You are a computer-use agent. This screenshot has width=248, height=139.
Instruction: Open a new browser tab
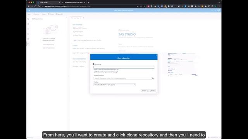pyautogui.click(x=89, y=3)
